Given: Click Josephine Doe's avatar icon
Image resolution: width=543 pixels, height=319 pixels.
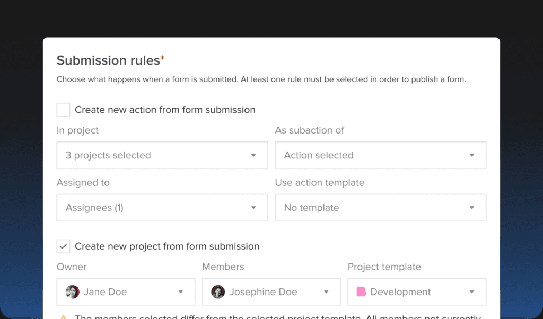Looking at the screenshot, I should tap(218, 292).
